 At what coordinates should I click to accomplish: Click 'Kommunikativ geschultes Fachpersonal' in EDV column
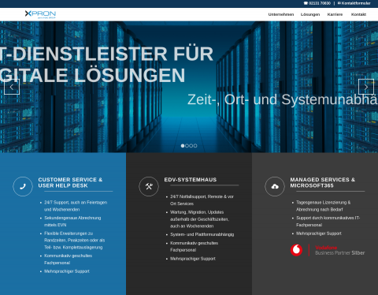click(x=195, y=246)
